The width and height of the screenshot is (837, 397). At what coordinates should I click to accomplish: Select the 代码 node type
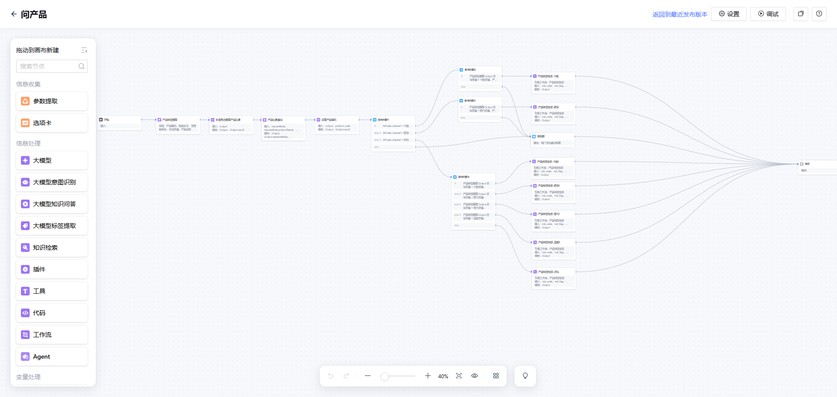(52, 313)
